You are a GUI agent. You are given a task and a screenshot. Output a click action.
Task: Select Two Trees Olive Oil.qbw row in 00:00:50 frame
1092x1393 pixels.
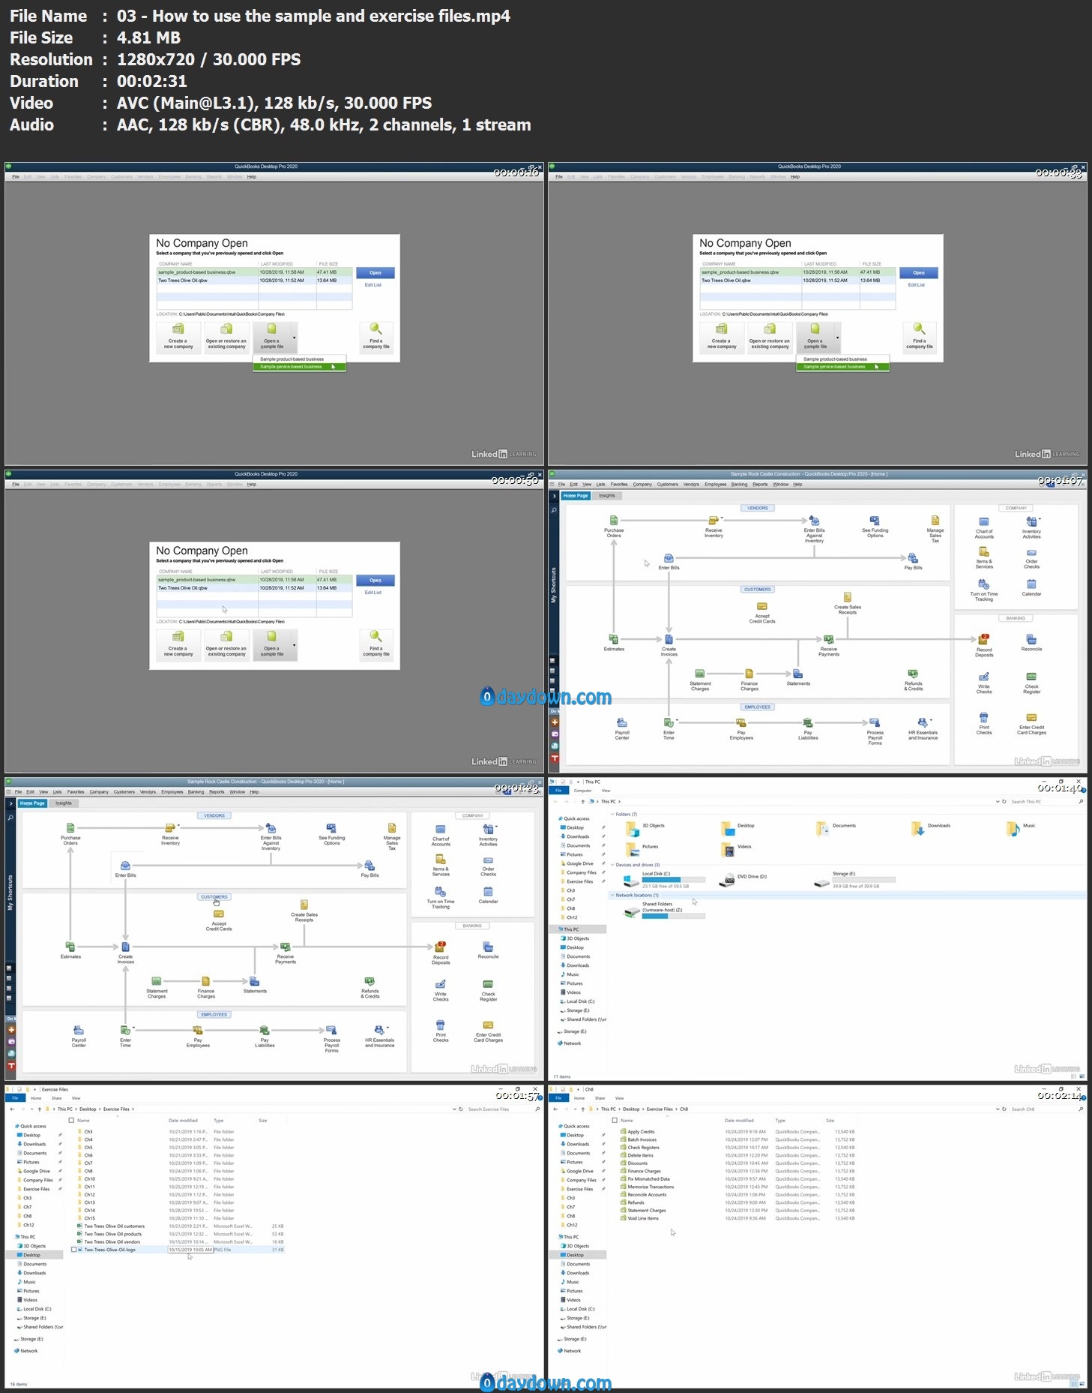(x=254, y=588)
